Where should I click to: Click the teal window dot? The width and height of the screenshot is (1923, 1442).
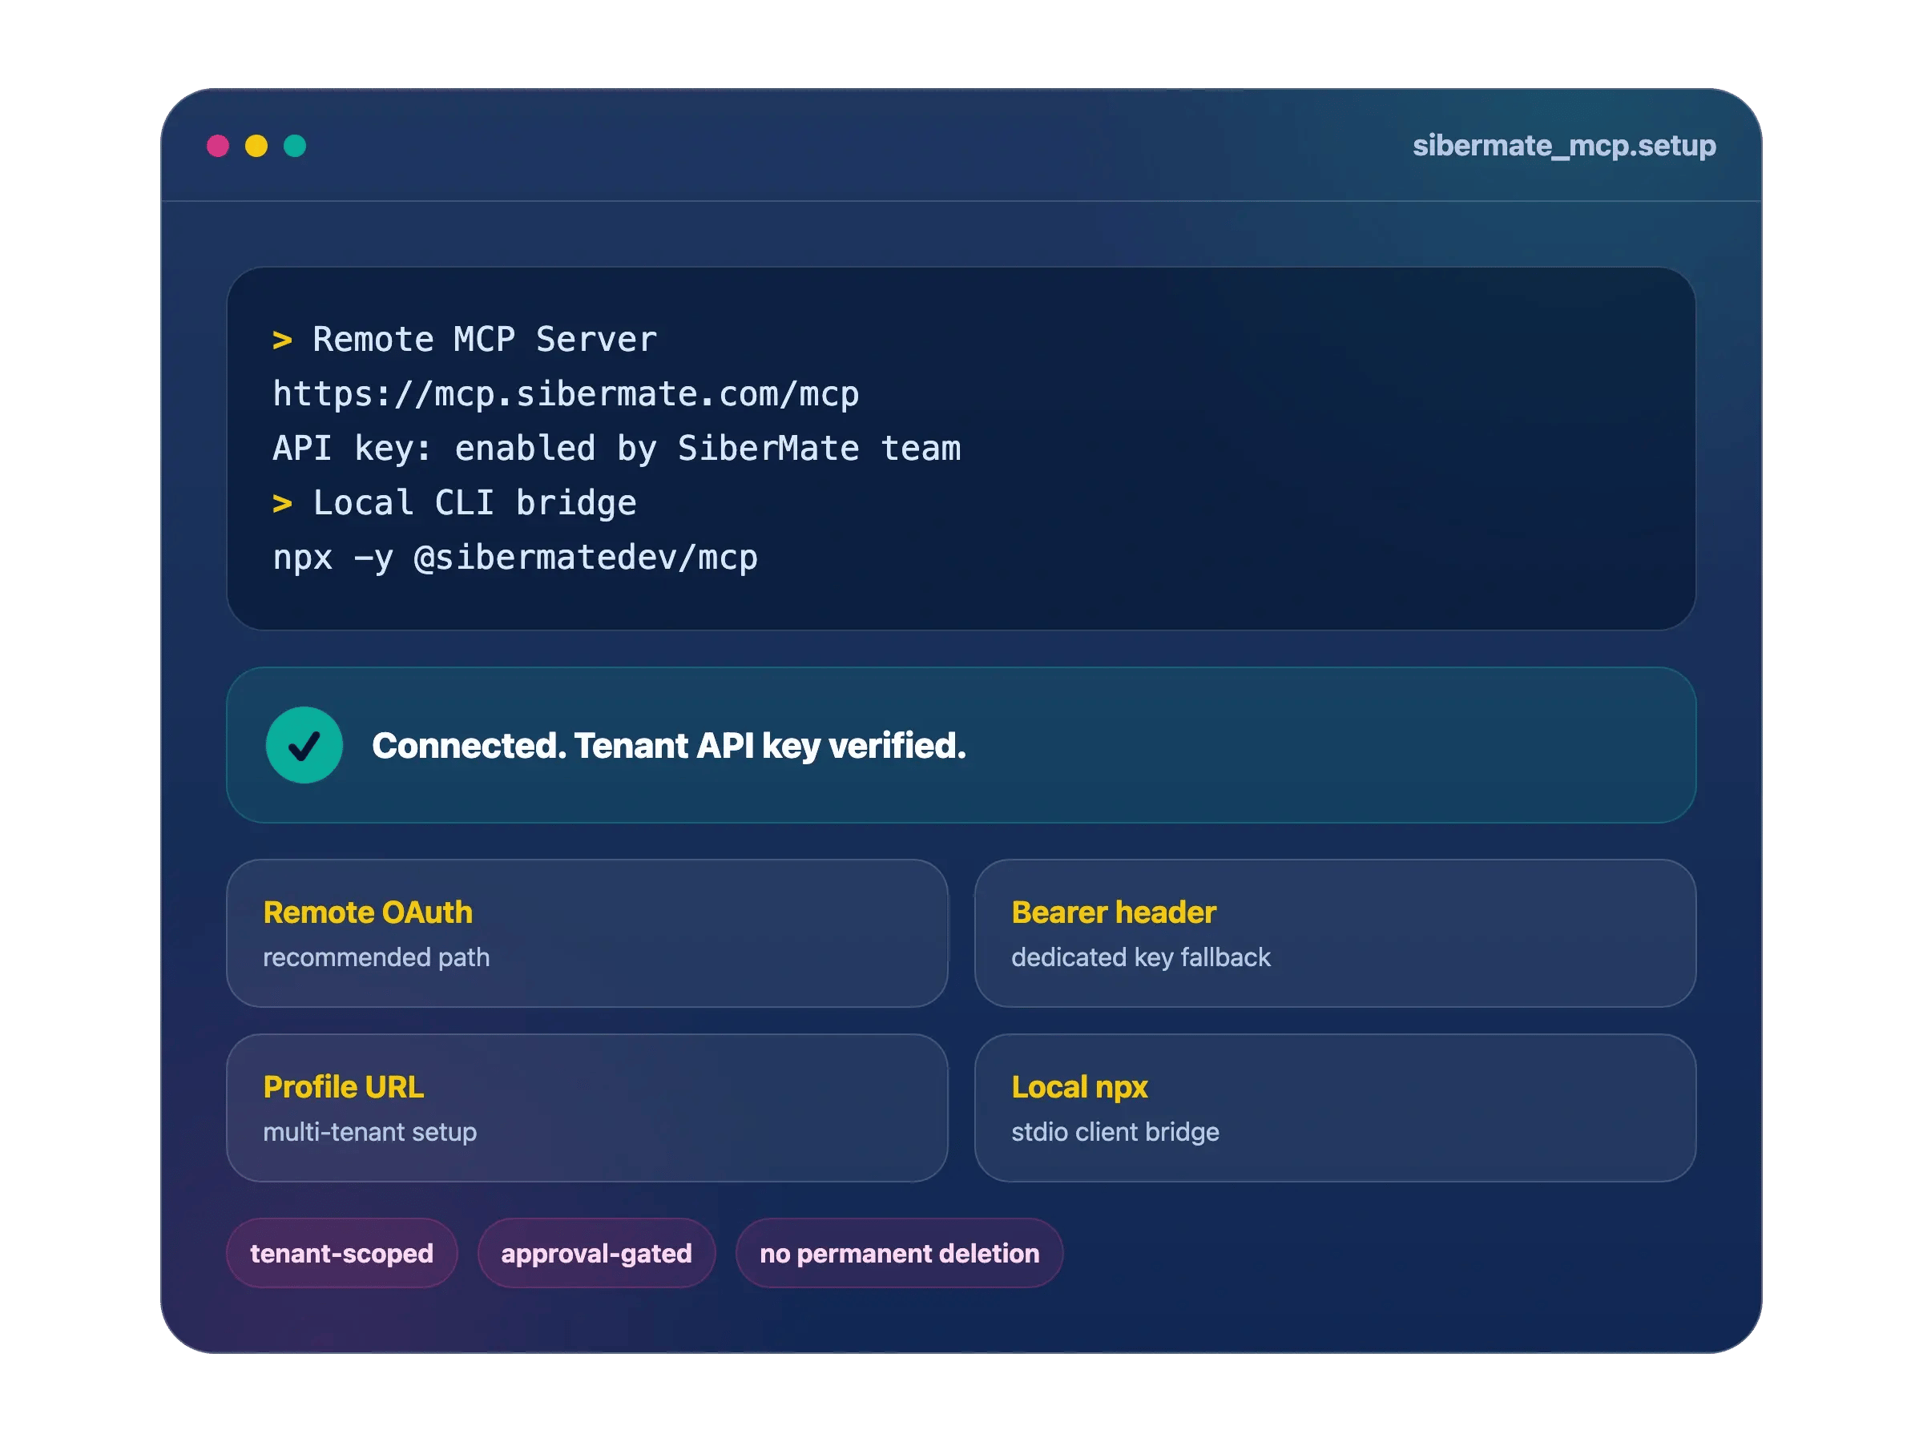click(295, 145)
